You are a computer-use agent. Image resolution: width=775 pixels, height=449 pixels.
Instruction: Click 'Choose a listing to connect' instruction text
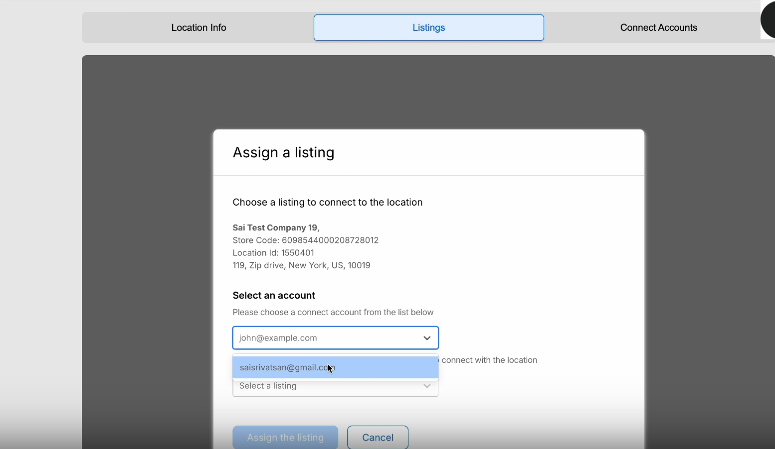[x=327, y=203]
